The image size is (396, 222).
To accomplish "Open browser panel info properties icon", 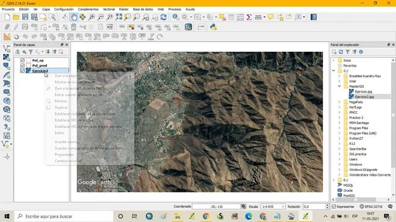I will tap(361, 52).
